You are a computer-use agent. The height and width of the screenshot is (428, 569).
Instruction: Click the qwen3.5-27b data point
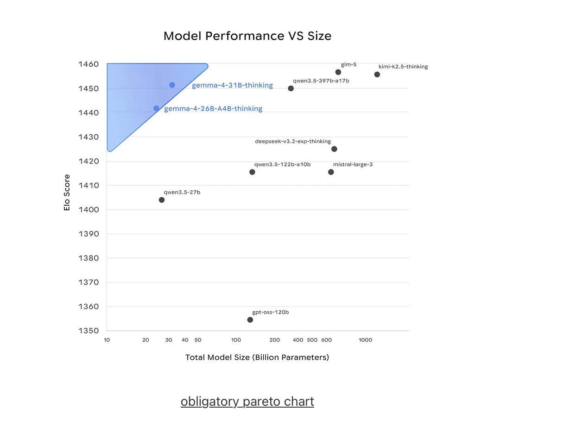162,200
